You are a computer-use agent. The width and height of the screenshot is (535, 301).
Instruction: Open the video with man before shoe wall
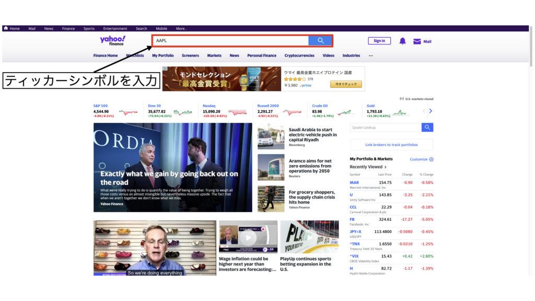coord(155,248)
